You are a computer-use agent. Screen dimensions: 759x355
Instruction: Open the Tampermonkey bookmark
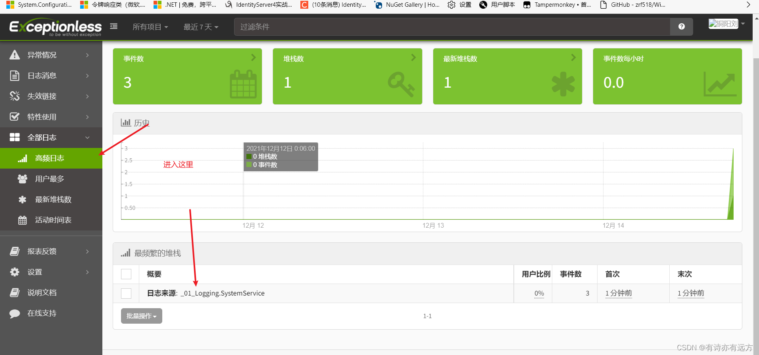coord(557,5)
